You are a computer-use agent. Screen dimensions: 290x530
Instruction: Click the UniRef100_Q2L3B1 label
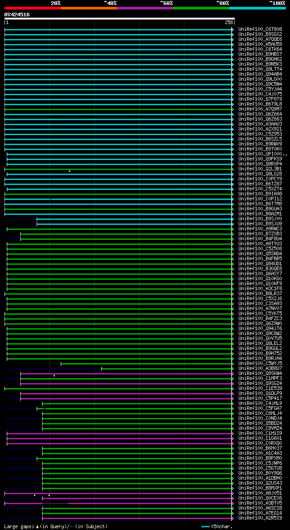pos(260,169)
